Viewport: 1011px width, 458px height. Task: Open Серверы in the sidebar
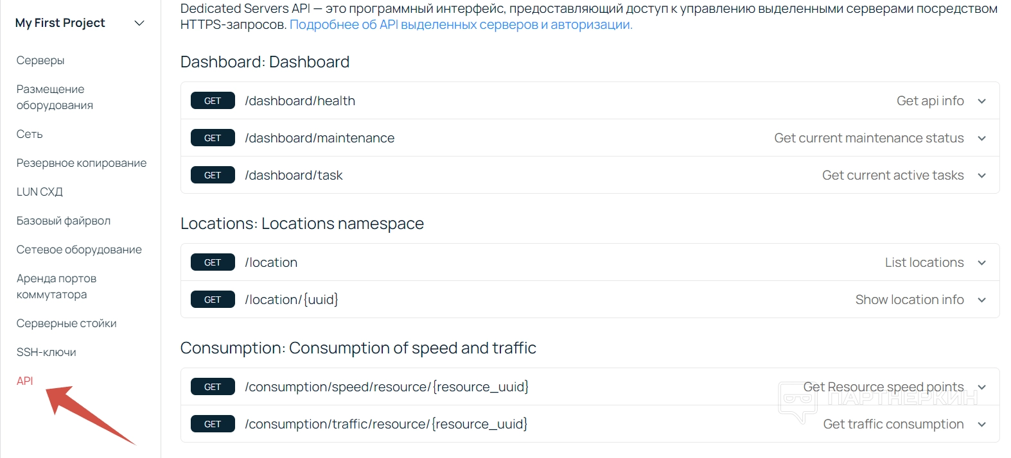(40, 60)
